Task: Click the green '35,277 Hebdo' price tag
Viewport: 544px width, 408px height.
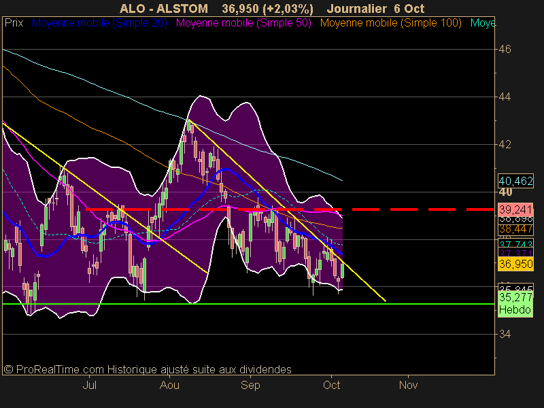Action: [515, 303]
